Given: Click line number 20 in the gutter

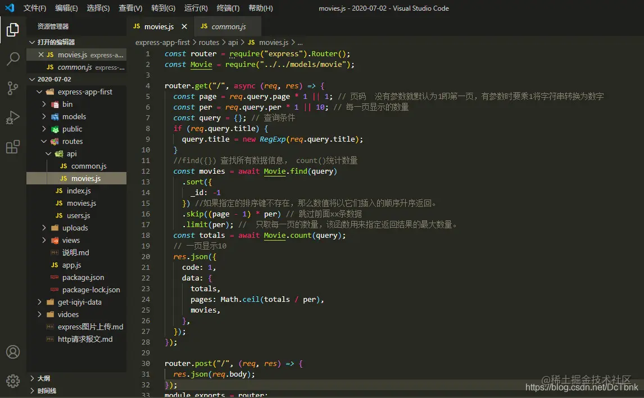Looking at the screenshot, I should [x=146, y=257].
